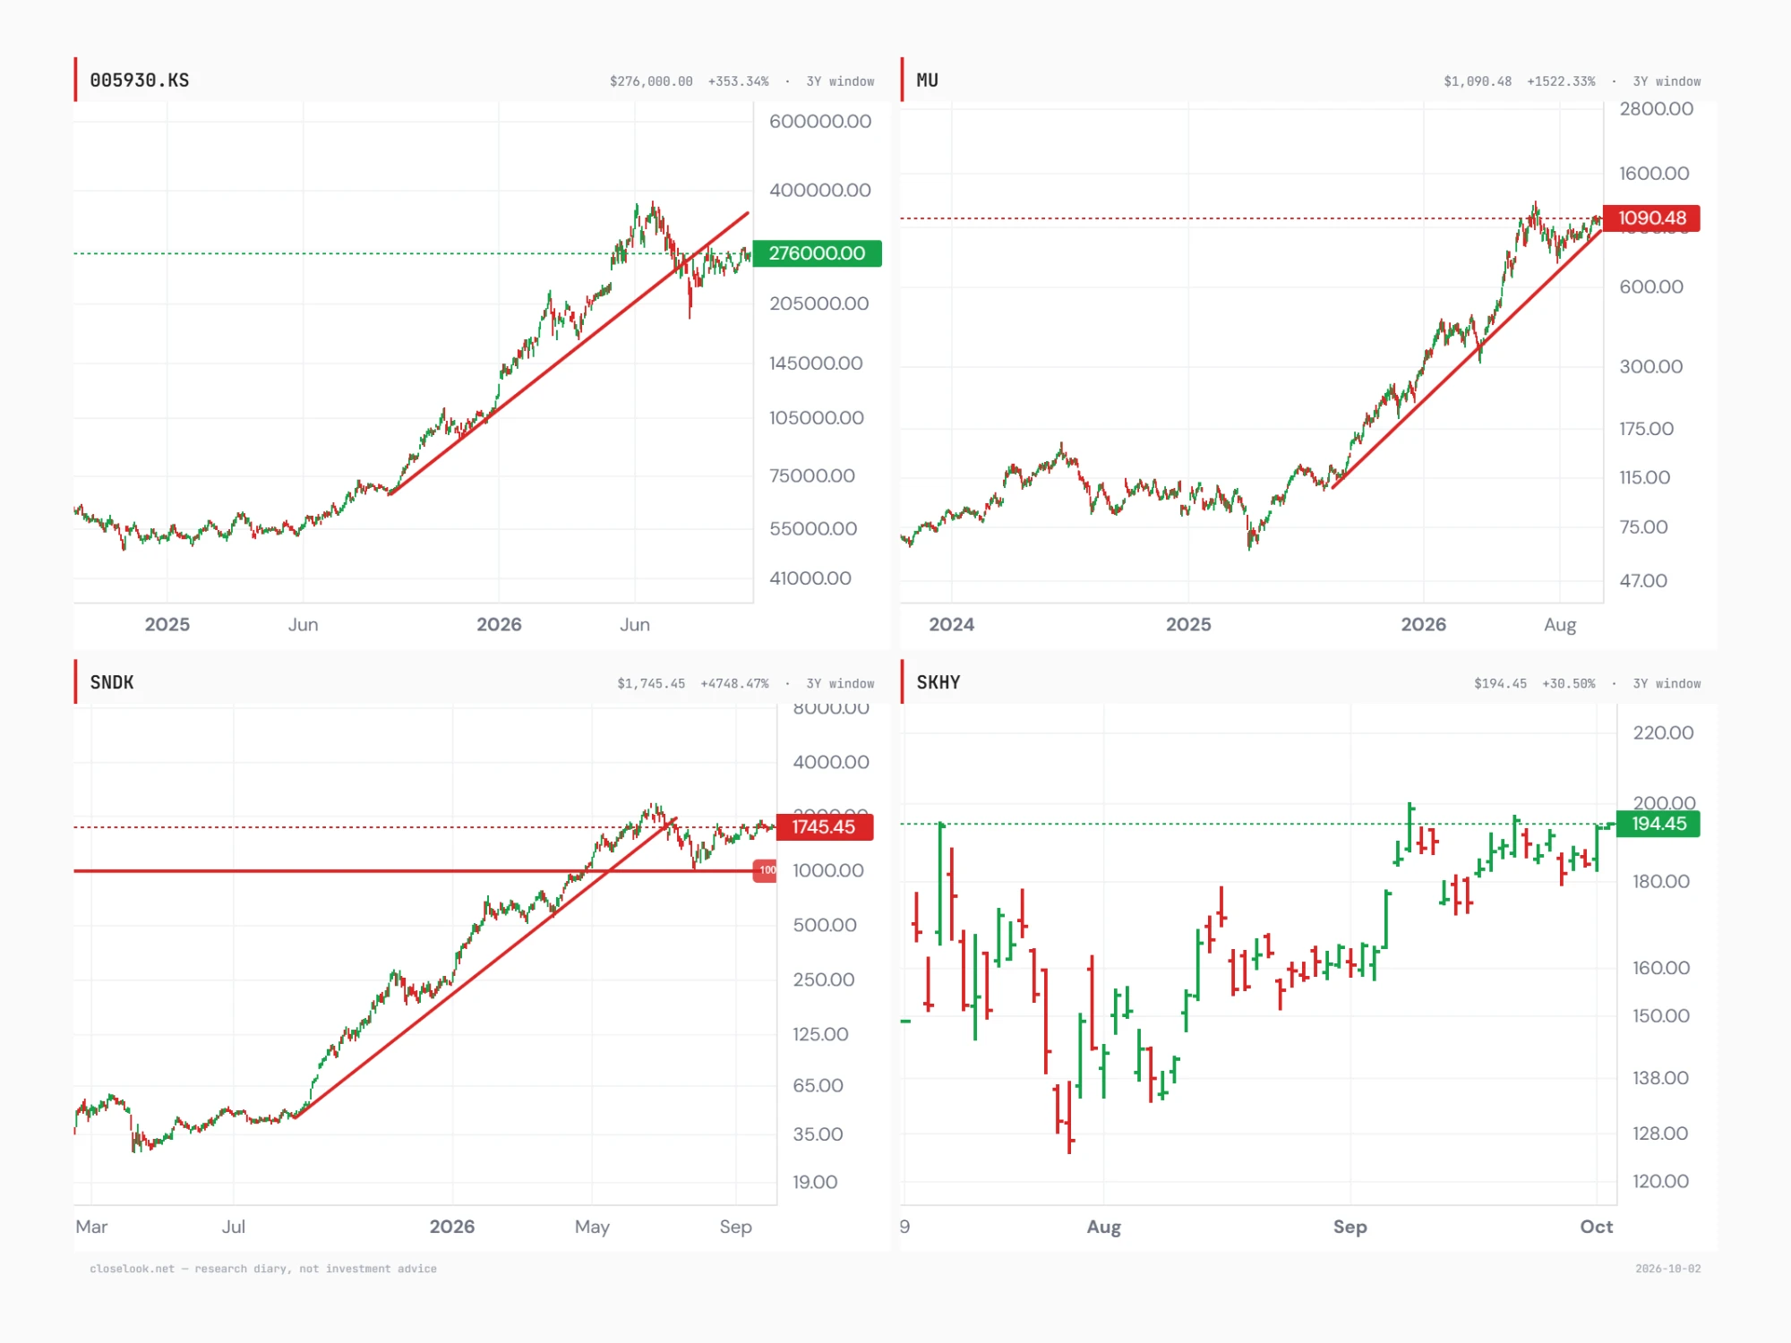Select the +353.34% change figure
This screenshot has width=1791, height=1343.
click(738, 81)
